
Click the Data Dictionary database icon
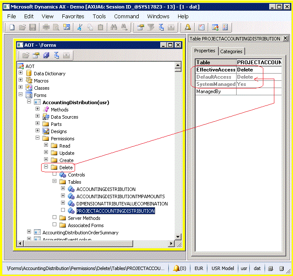[x=29, y=74]
